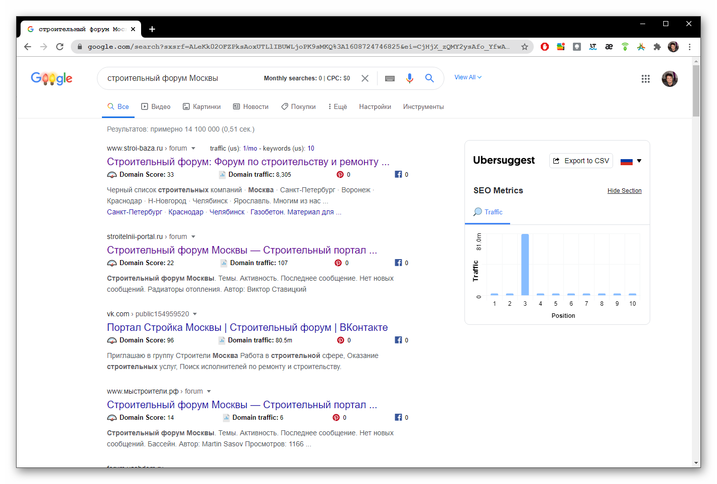
Task: Click the Export to CSV button
Action: pos(581,161)
